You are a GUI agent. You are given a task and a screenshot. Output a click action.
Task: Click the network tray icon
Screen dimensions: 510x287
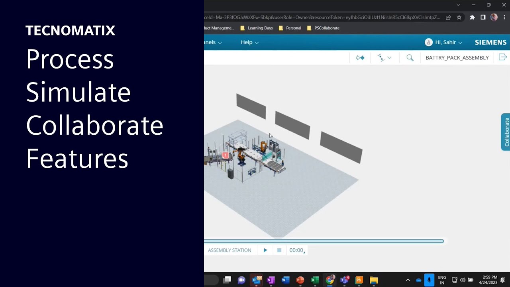point(455,280)
